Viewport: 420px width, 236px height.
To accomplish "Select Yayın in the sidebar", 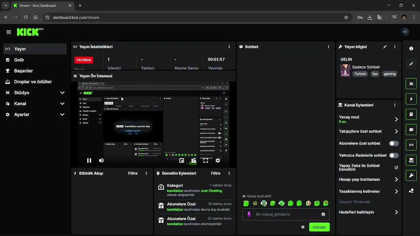I will tap(35, 49).
